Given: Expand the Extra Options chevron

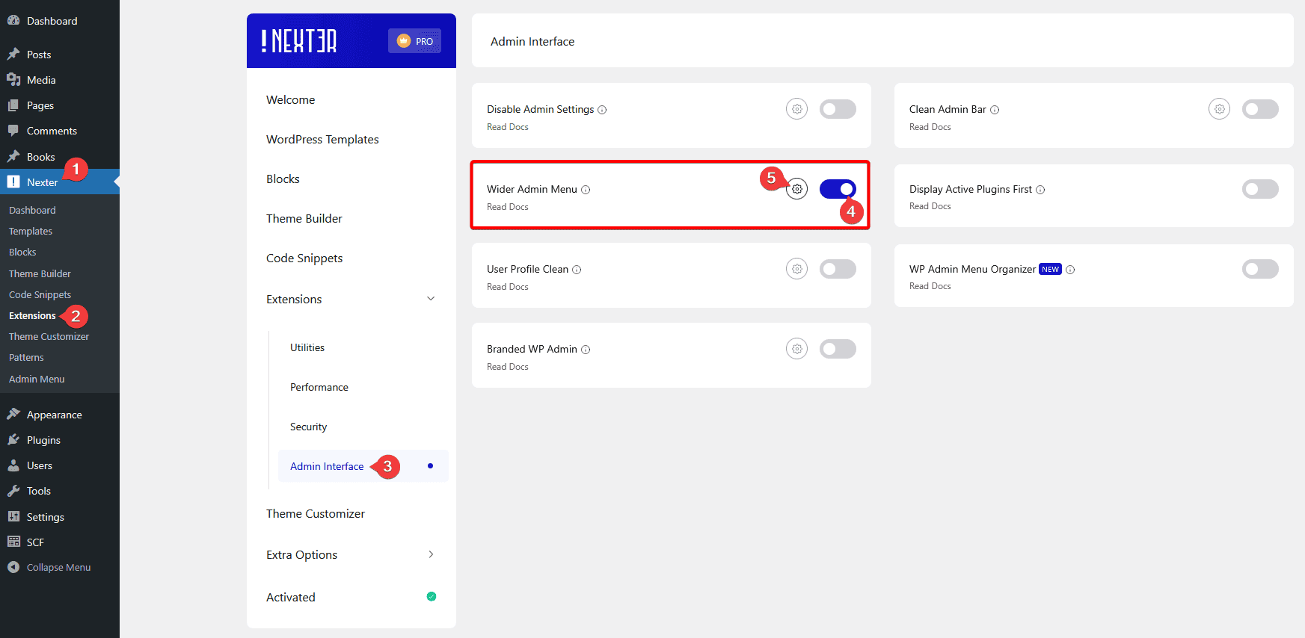Looking at the screenshot, I should (431, 554).
